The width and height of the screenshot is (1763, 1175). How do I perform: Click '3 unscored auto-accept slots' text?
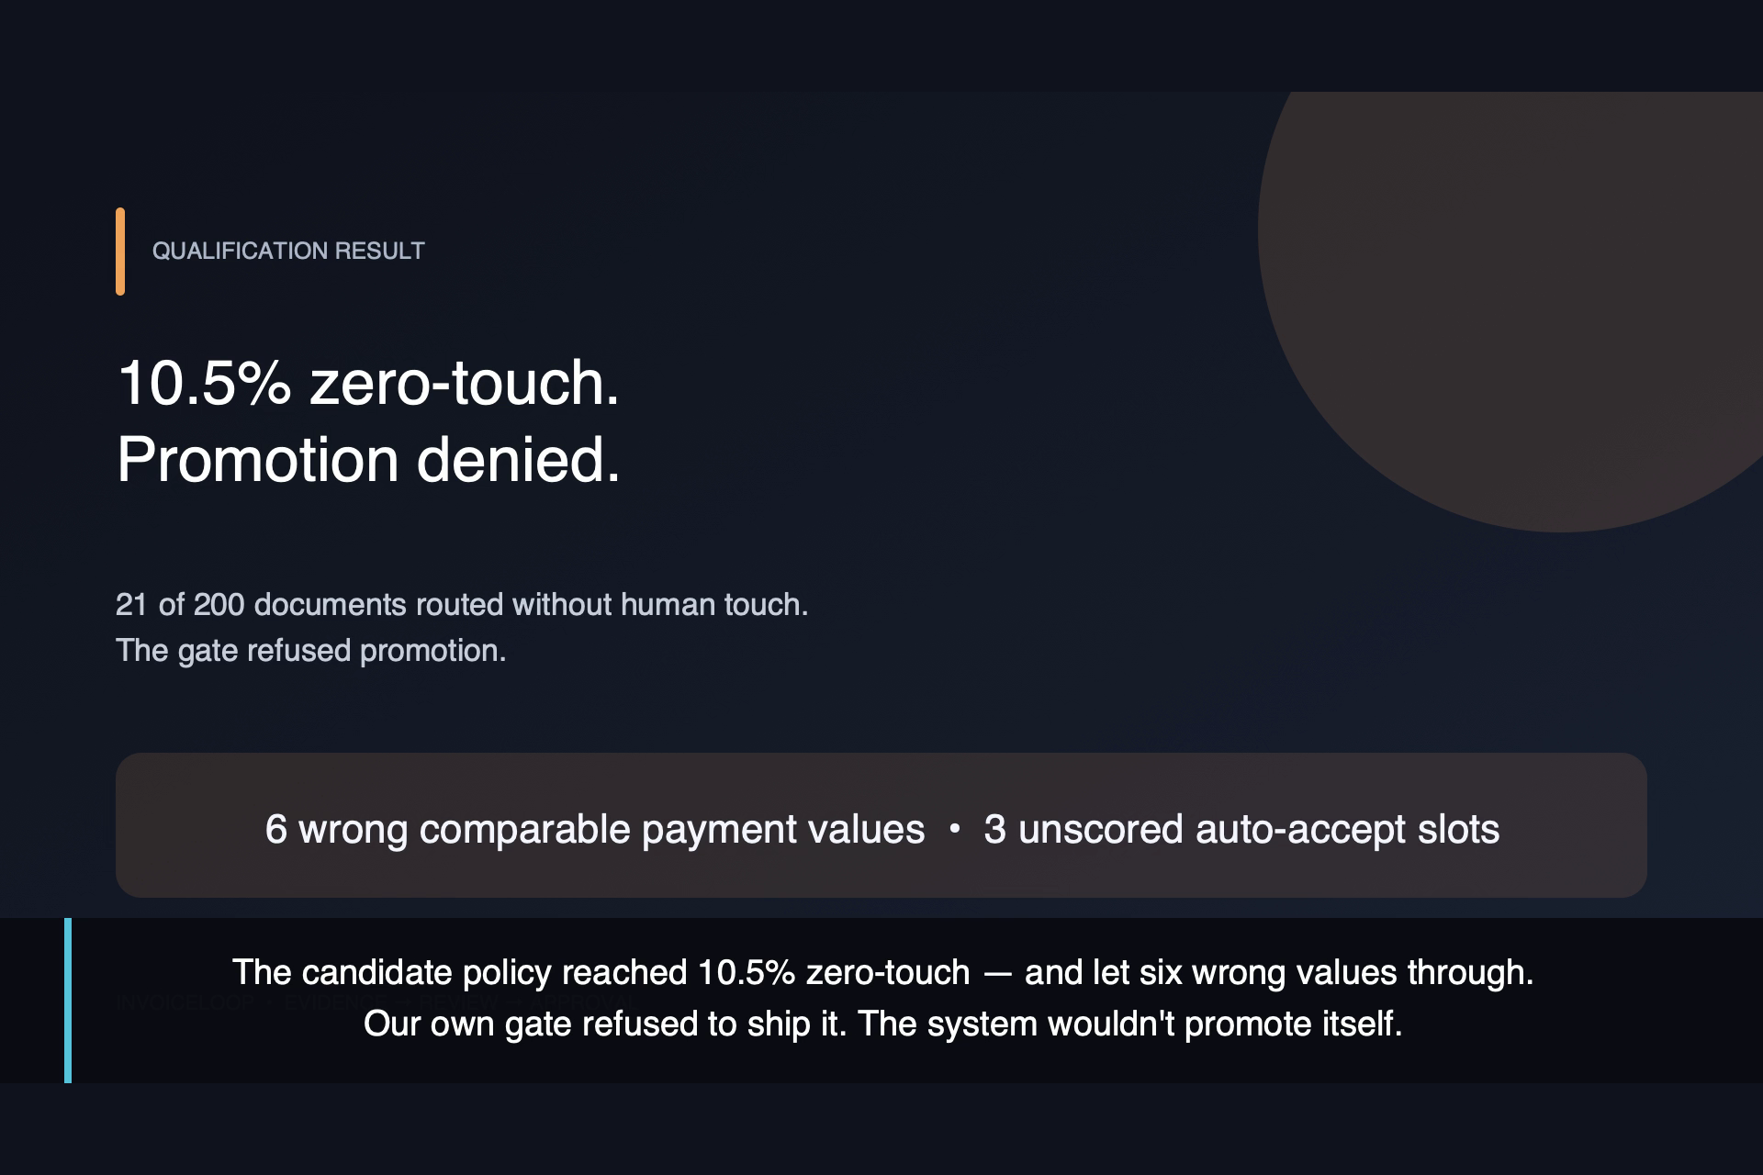point(1241,829)
